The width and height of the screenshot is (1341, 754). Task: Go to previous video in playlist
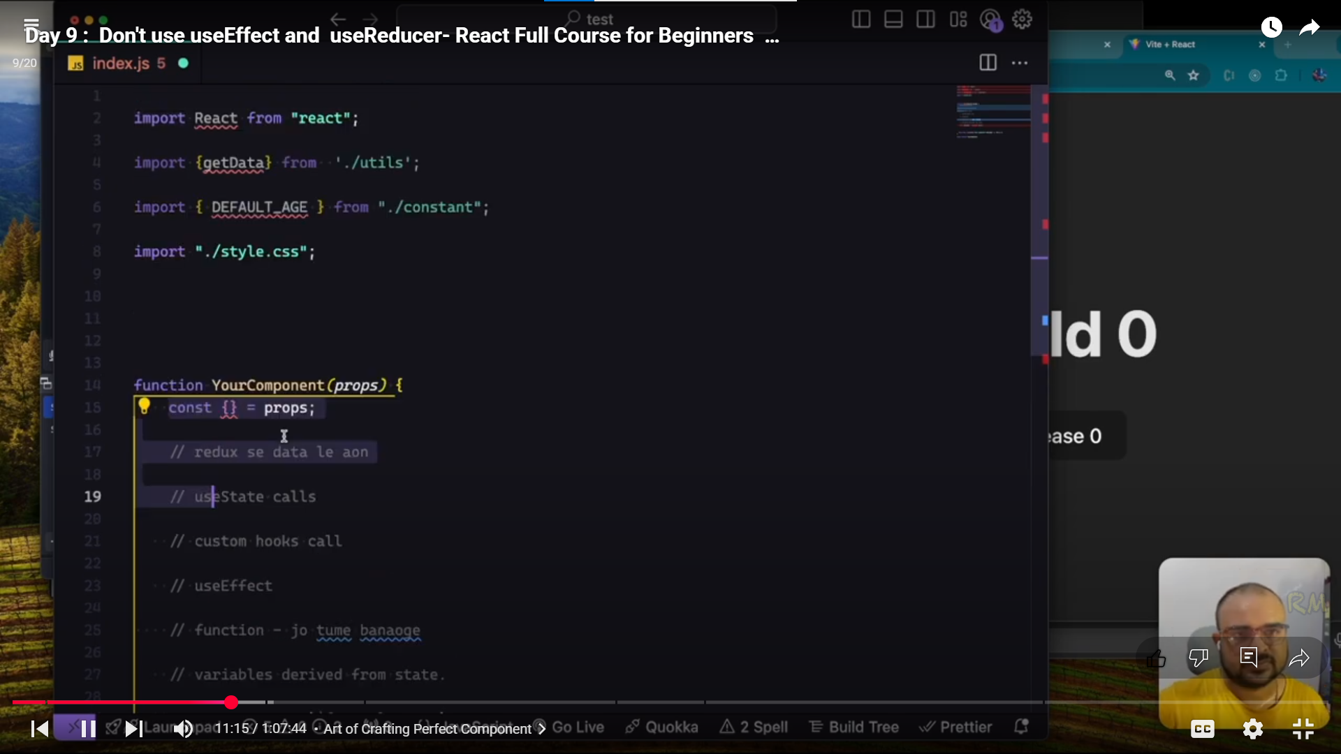click(x=40, y=729)
